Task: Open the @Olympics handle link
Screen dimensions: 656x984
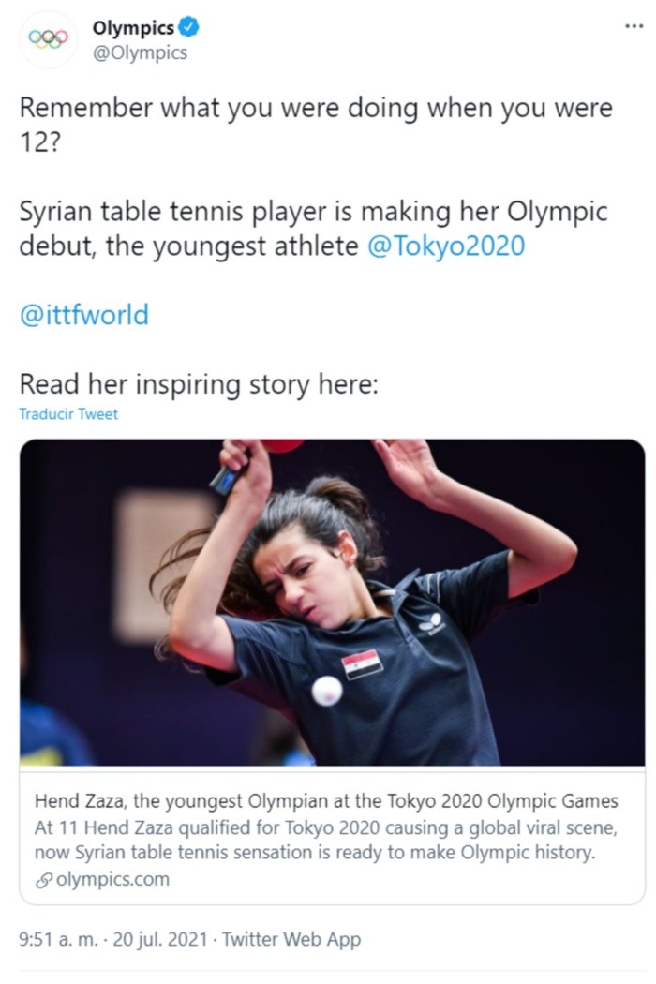Action: (x=140, y=52)
